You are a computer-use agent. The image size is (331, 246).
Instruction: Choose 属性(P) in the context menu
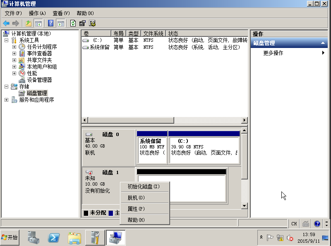[x=145, y=209]
